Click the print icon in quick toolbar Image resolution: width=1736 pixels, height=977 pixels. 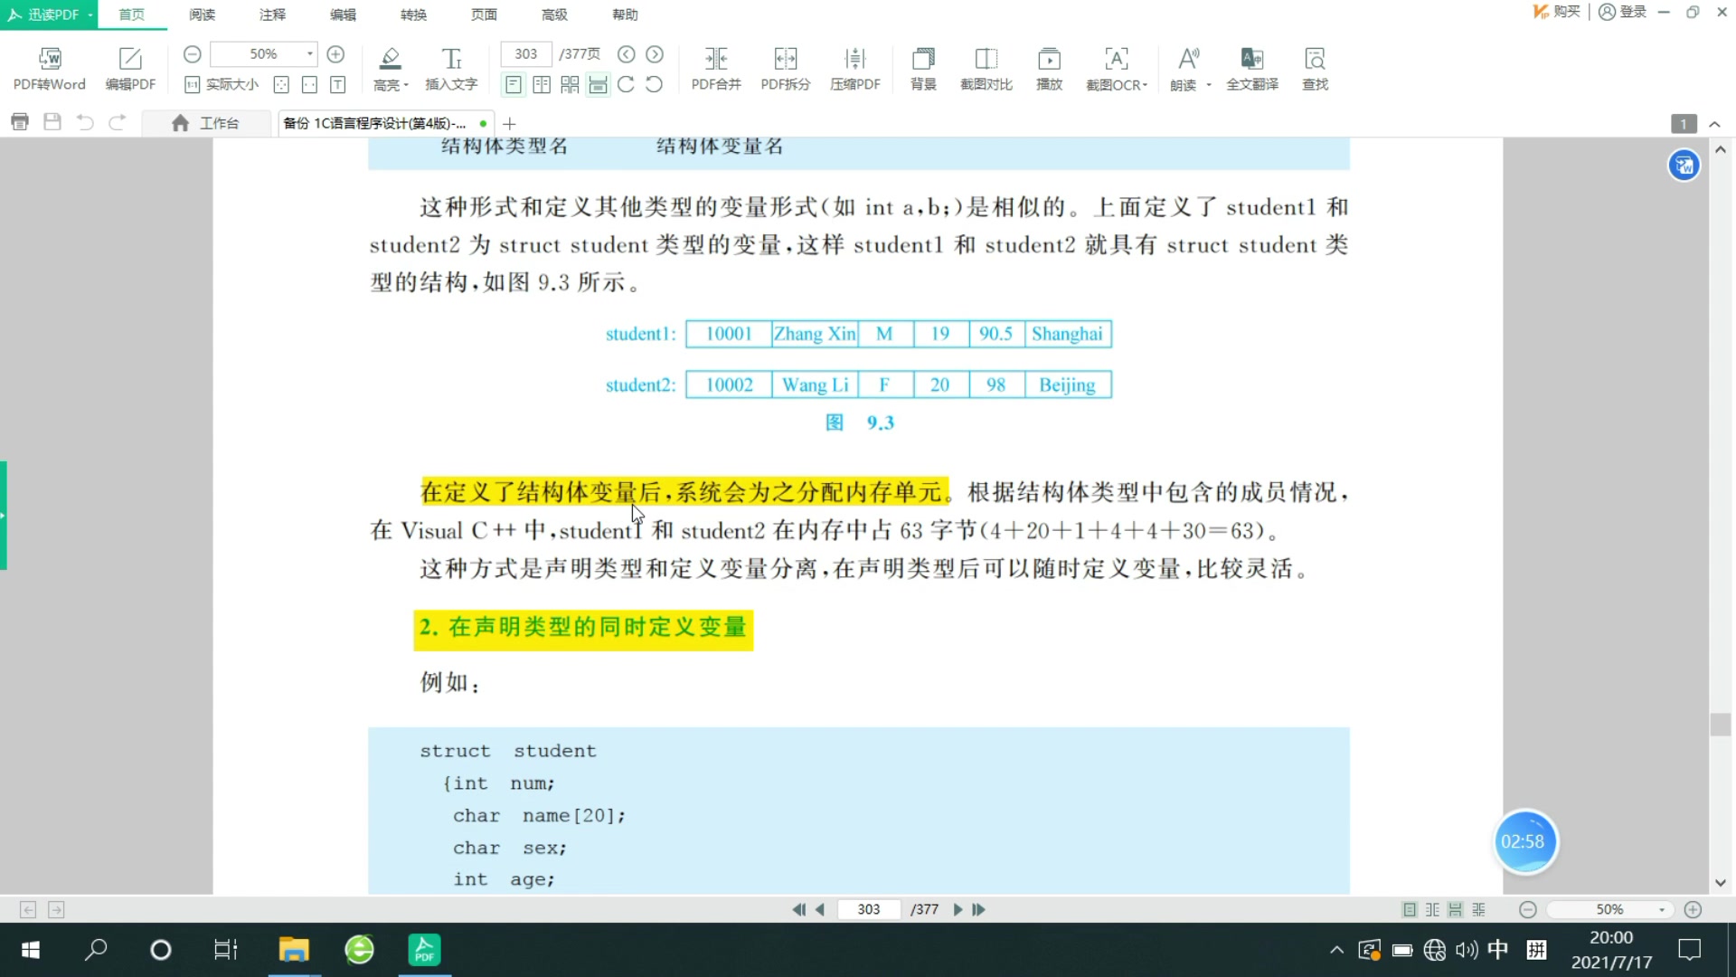coord(20,122)
